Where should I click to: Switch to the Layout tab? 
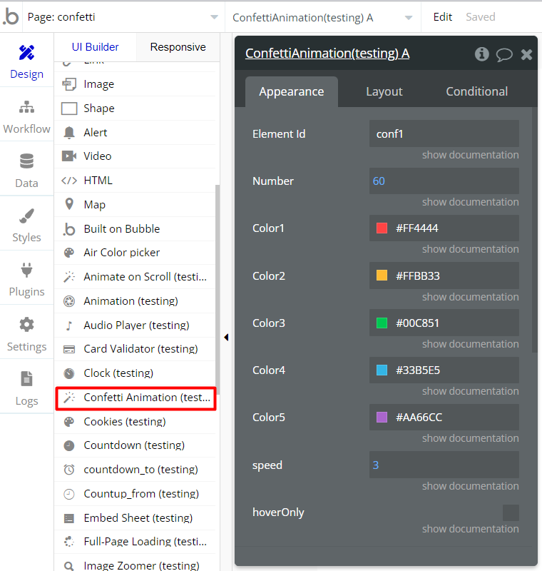[x=384, y=91]
